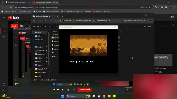Open the YouTube bookmark
This screenshot has width=177, height=99.
tap(97, 12)
